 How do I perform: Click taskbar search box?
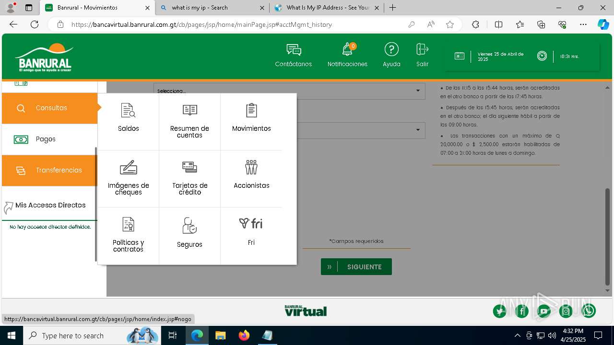click(x=91, y=335)
